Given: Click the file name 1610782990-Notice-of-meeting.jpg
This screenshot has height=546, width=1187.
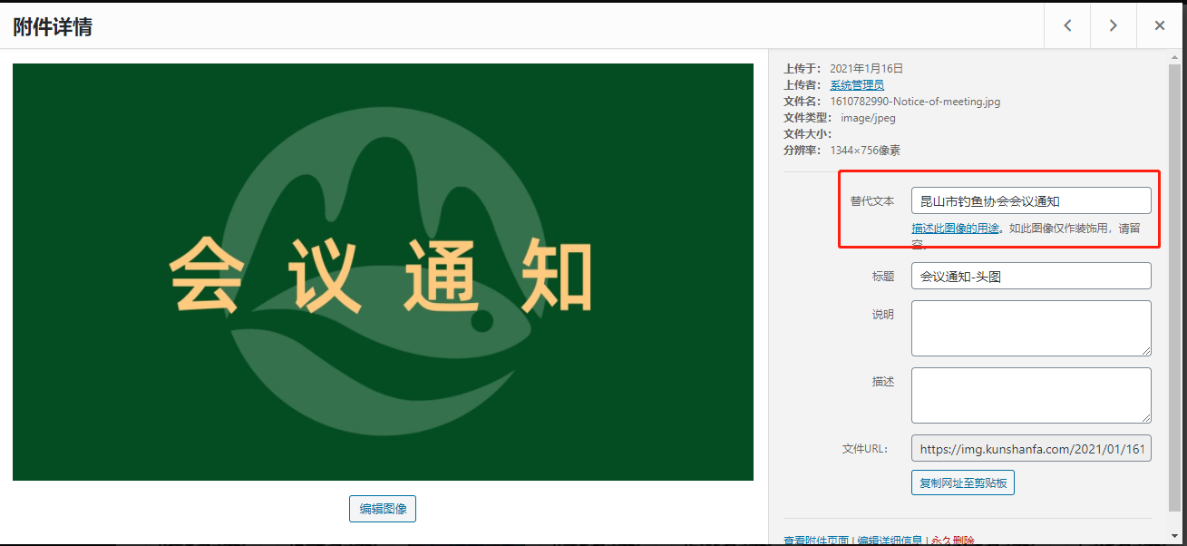Looking at the screenshot, I should coord(915,102).
